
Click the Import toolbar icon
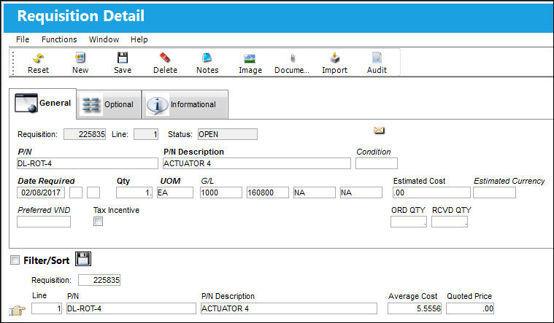pyautogui.click(x=334, y=58)
